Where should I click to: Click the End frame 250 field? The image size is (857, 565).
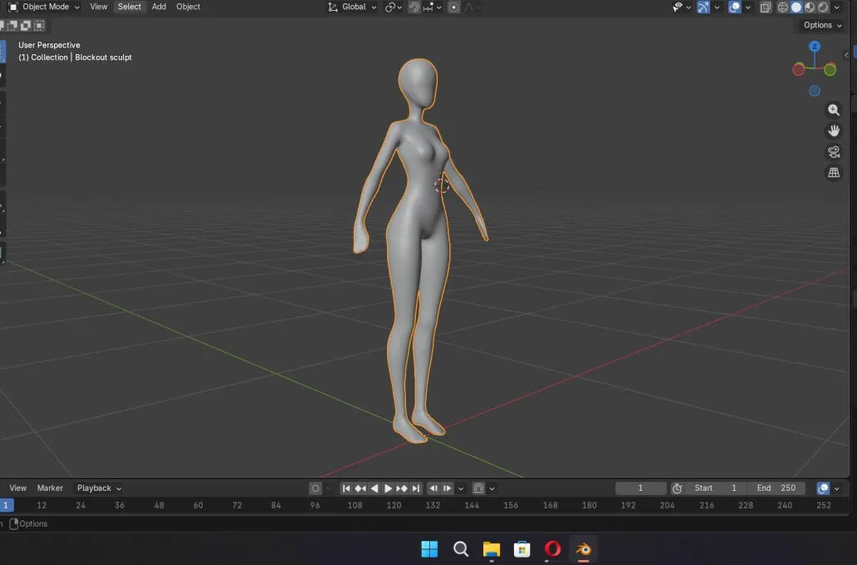tap(776, 488)
